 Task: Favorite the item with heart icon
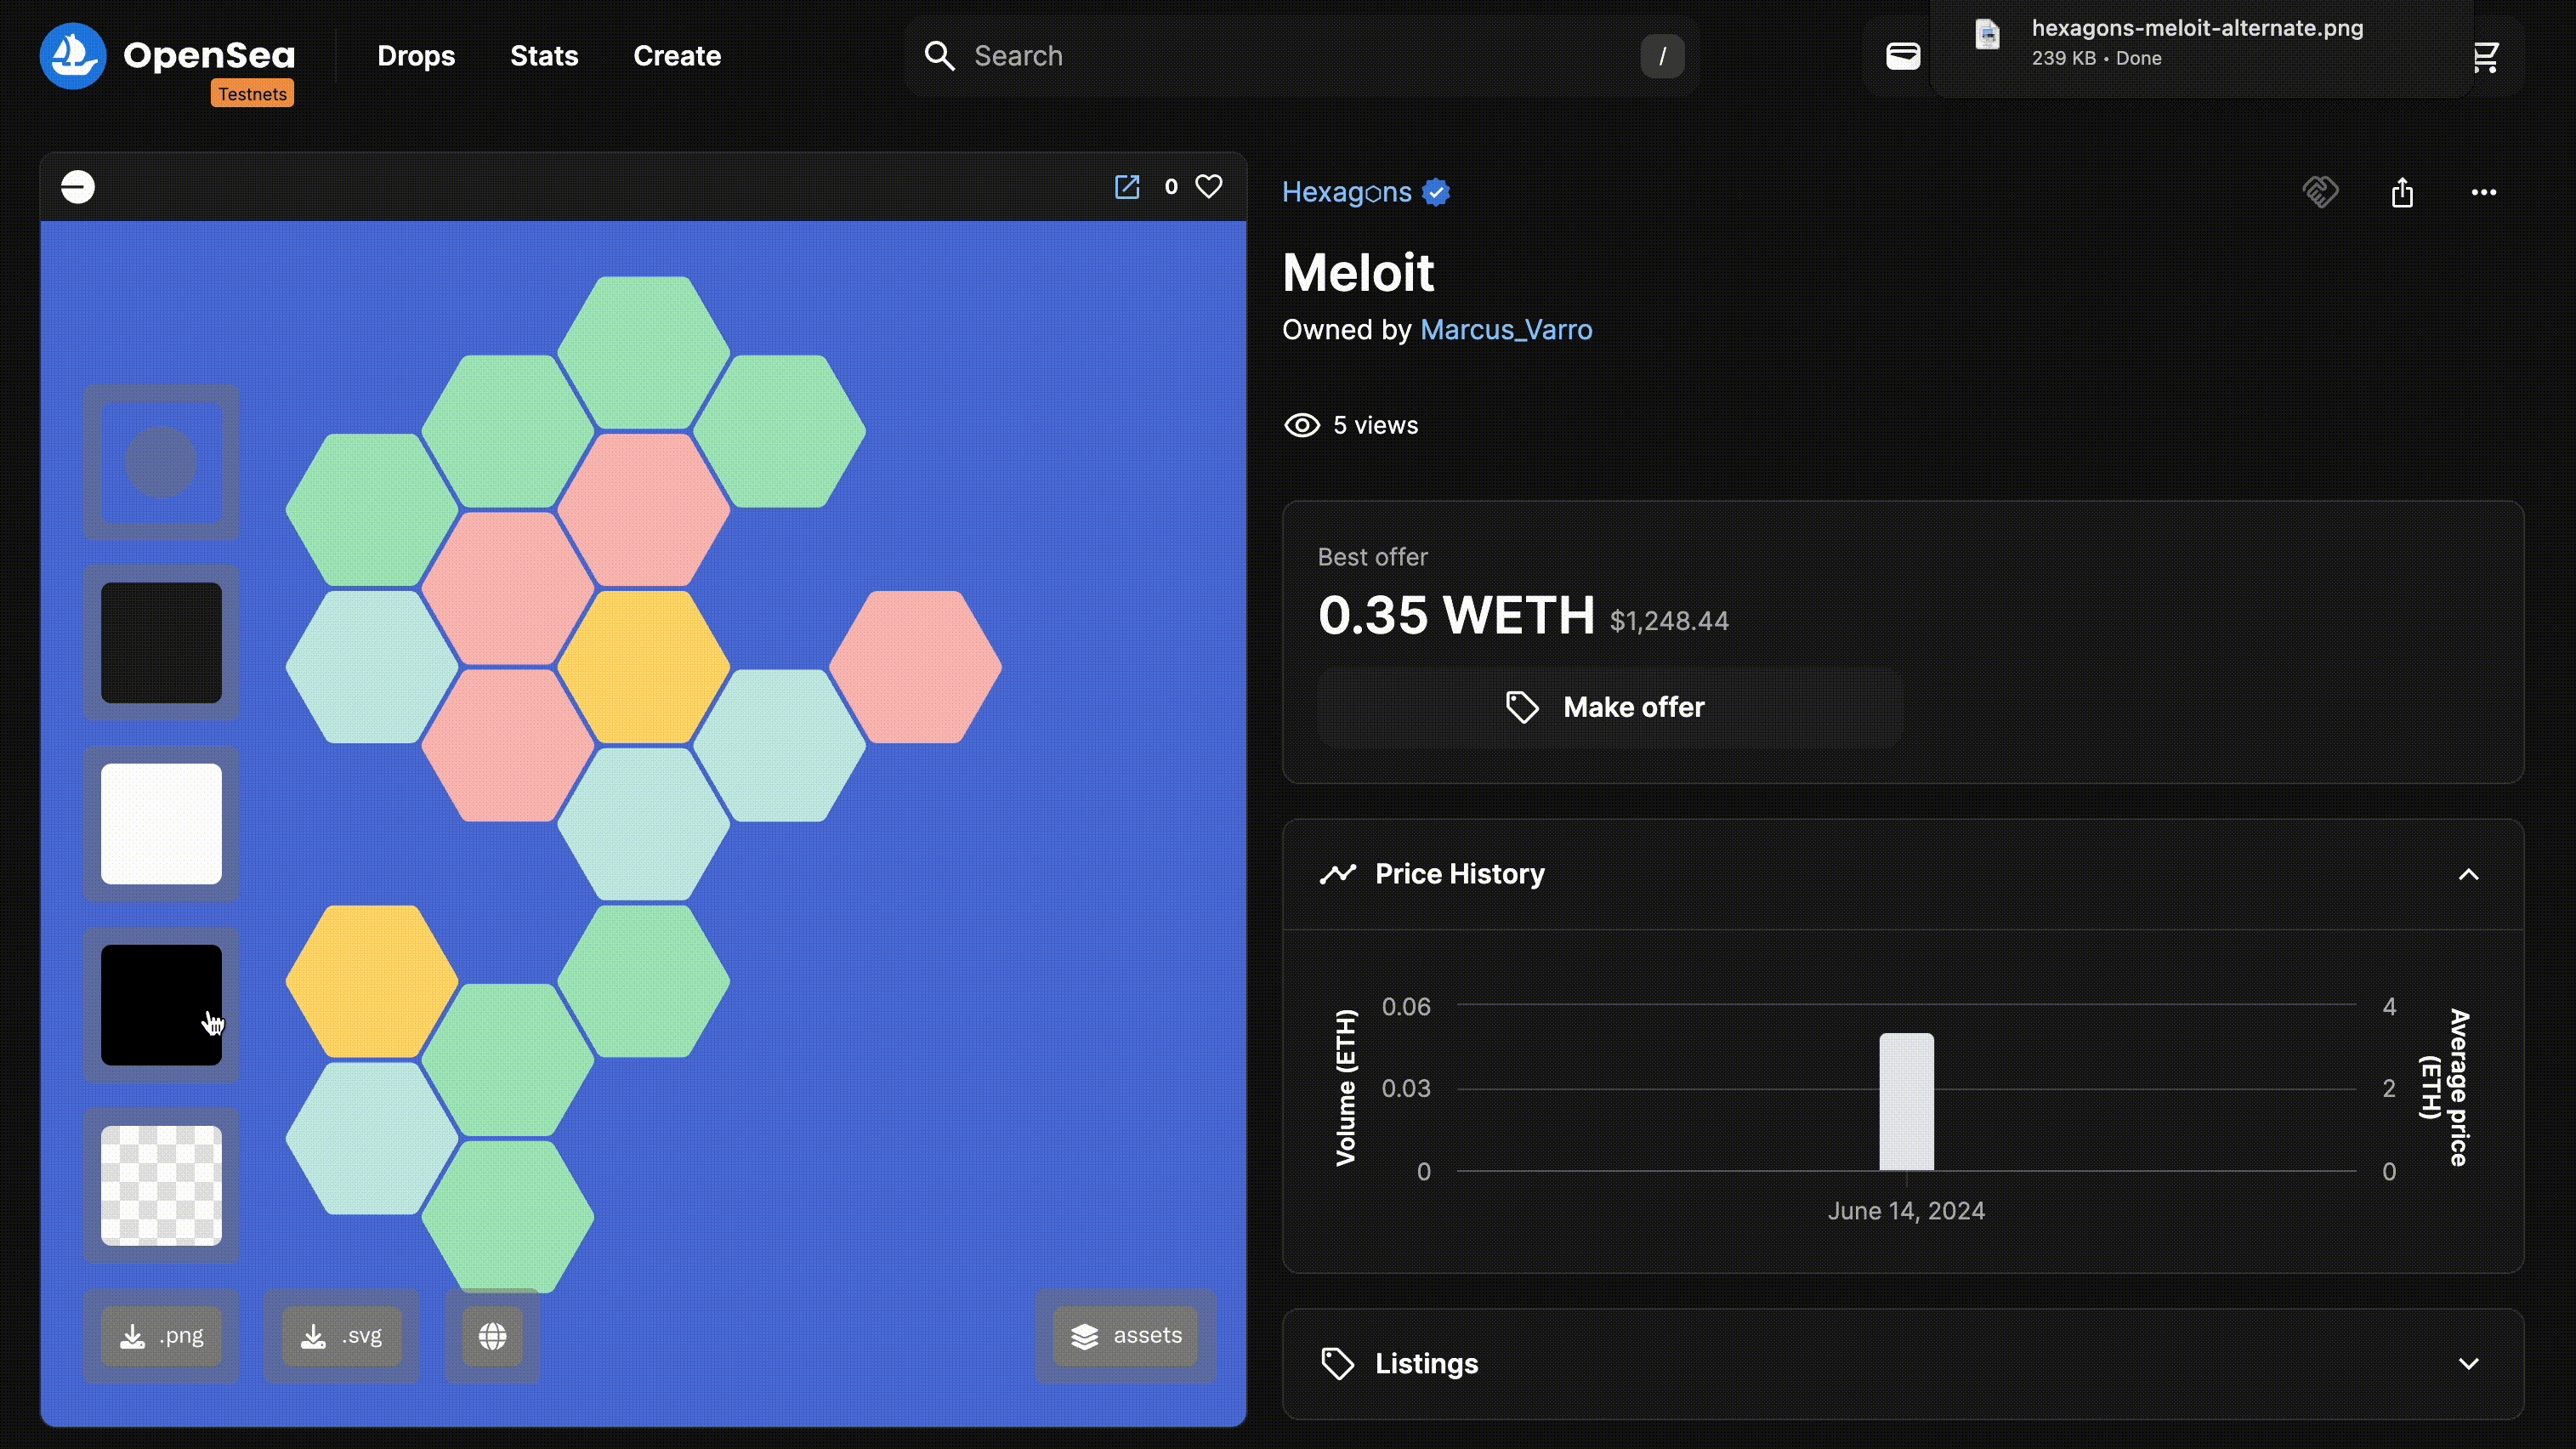click(x=1209, y=187)
